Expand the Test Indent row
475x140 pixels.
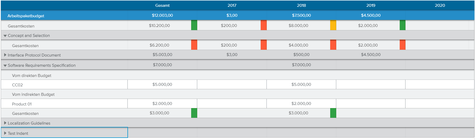pyautogui.click(x=5, y=133)
